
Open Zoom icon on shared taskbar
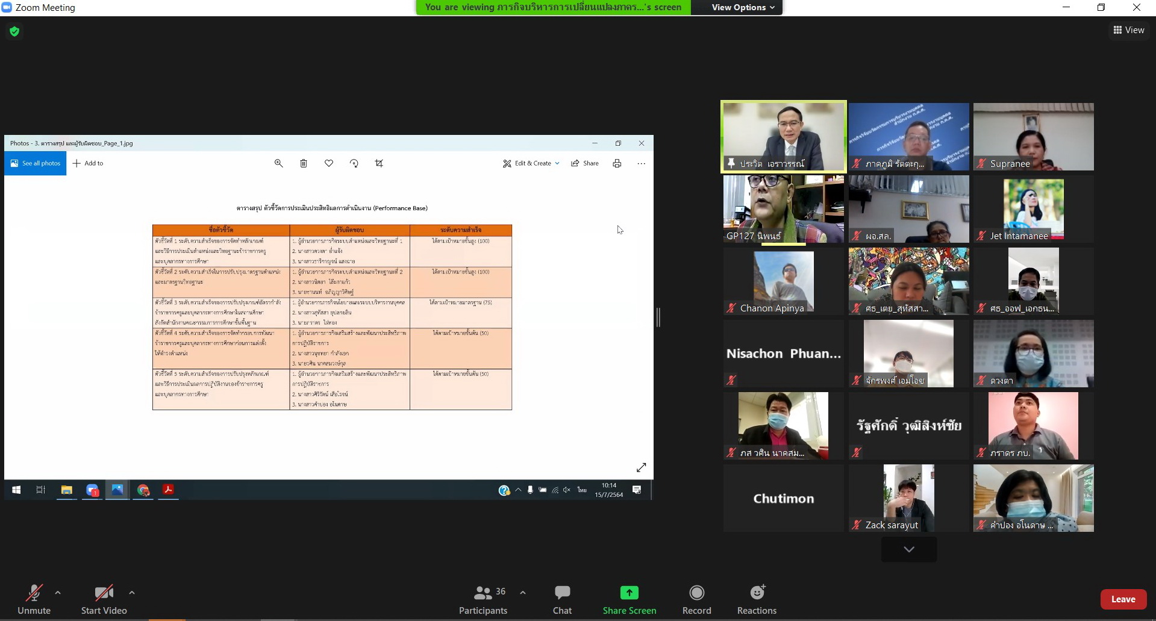tap(92, 490)
